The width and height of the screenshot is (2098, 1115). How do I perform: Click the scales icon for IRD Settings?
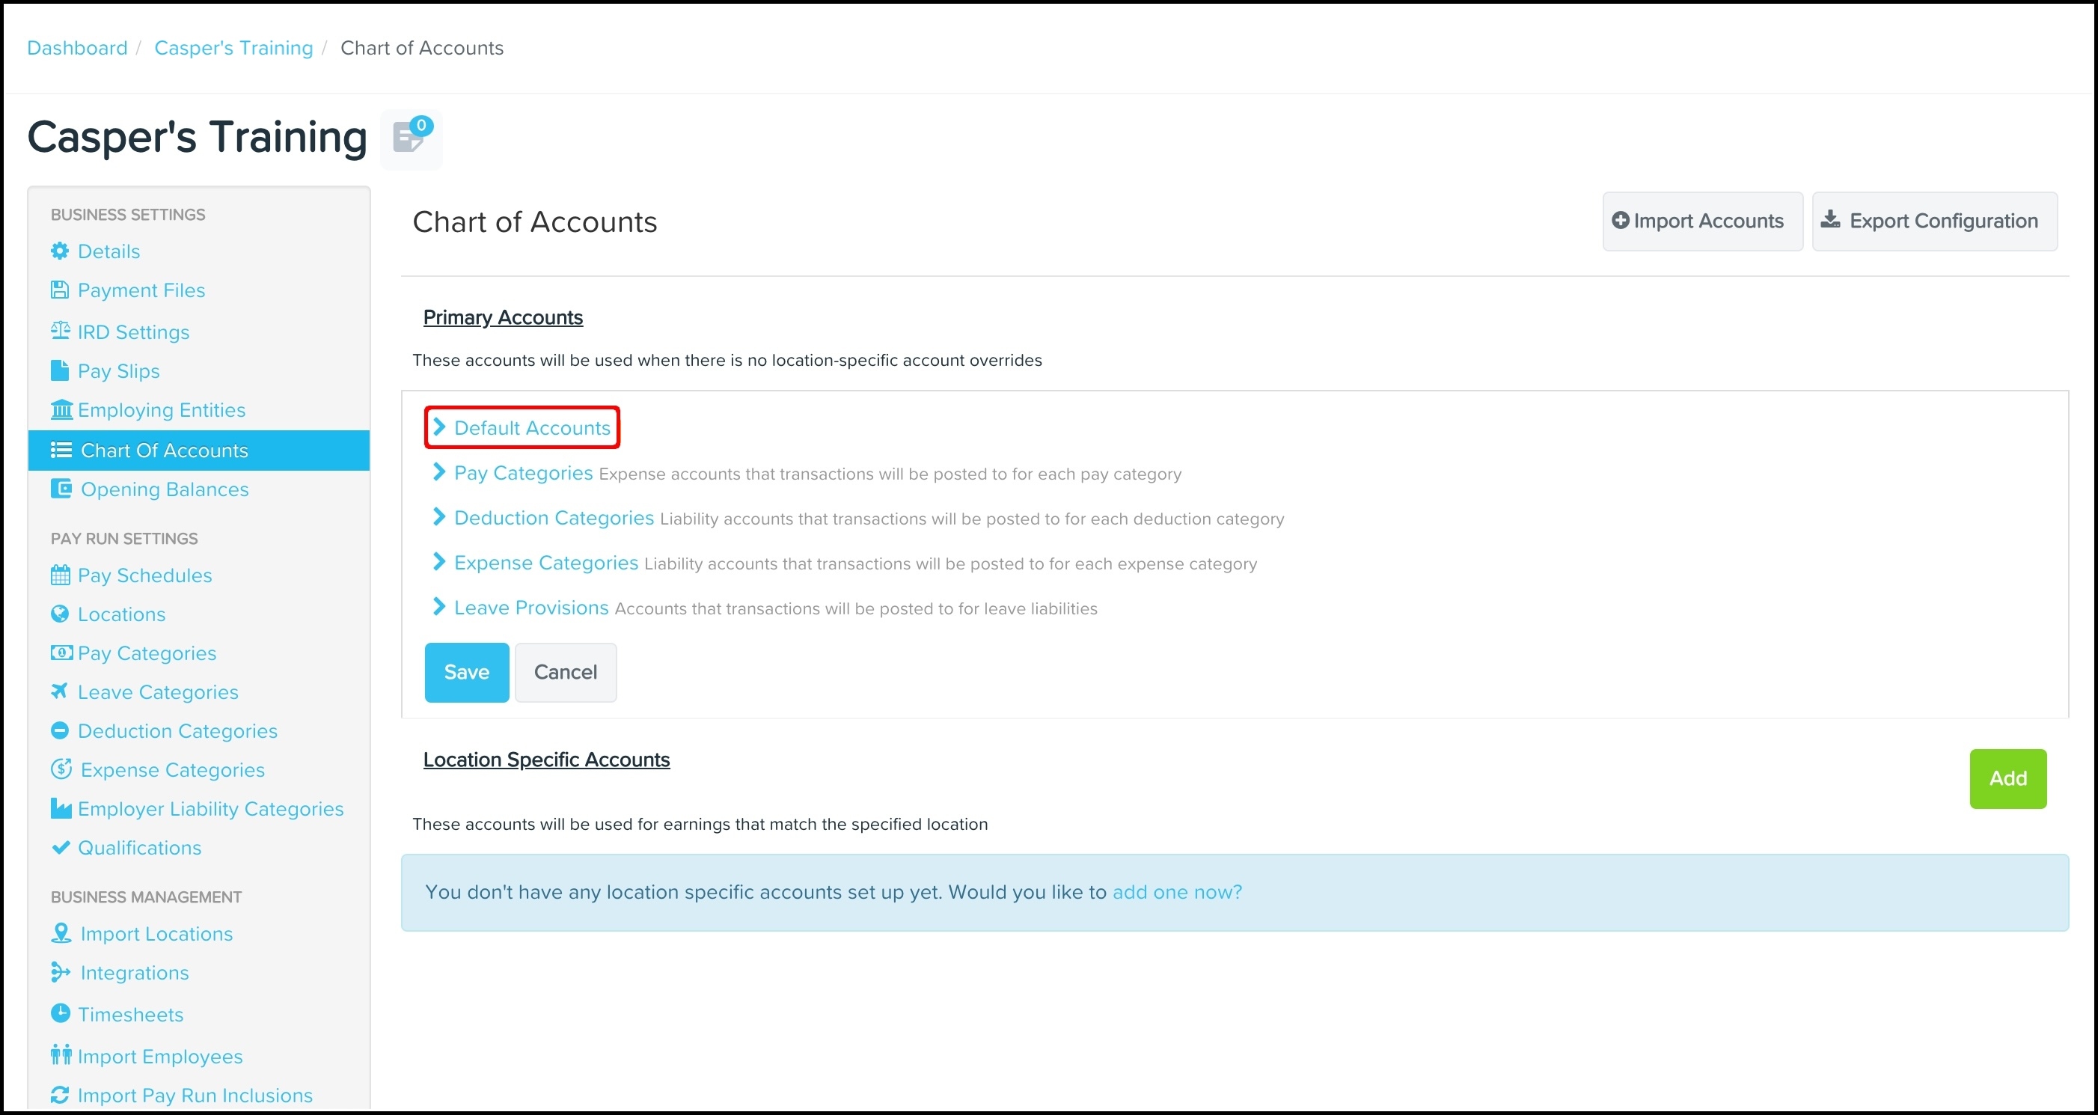pyautogui.click(x=59, y=331)
